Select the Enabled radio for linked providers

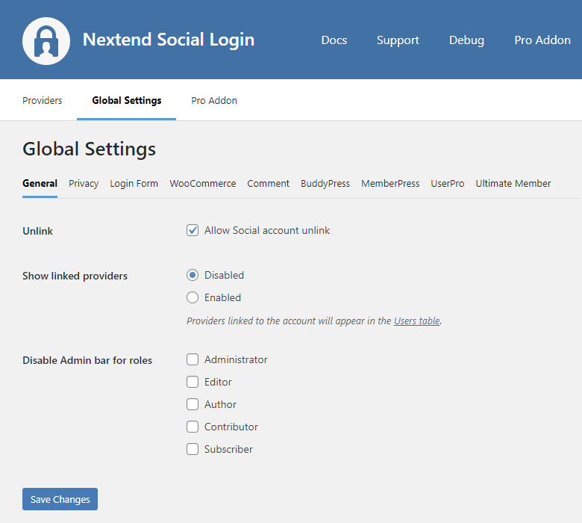coord(193,297)
